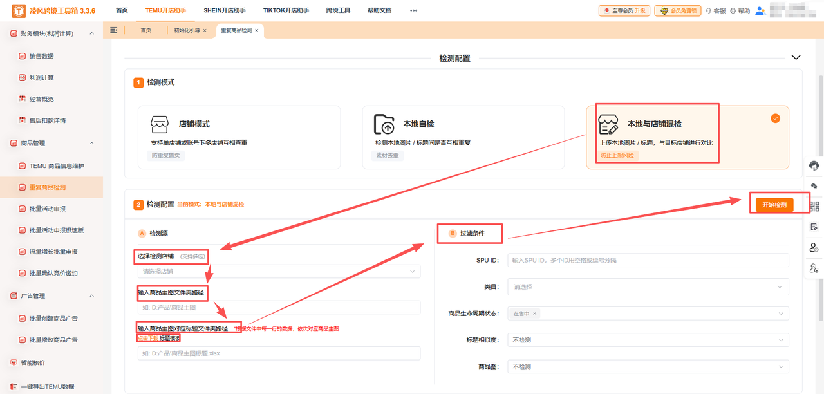Toggle the sidebar collapse icon in the tab bar
This screenshot has height=394, width=824.
pyautogui.click(x=114, y=30)
